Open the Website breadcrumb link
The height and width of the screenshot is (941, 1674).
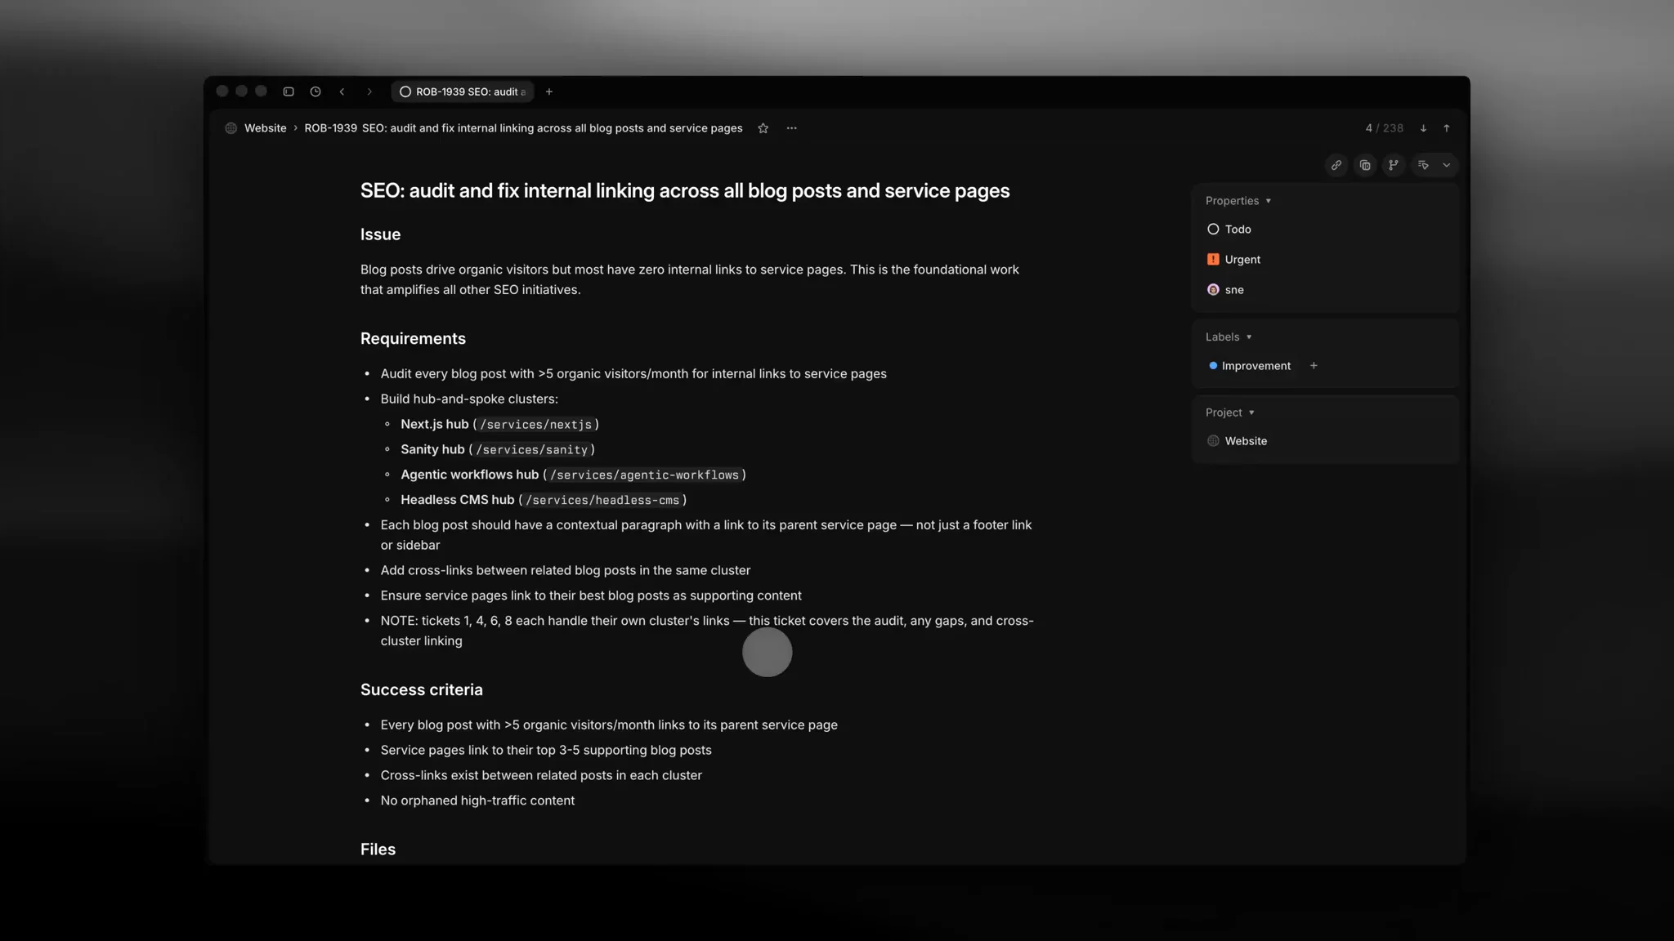click(265, 128)
